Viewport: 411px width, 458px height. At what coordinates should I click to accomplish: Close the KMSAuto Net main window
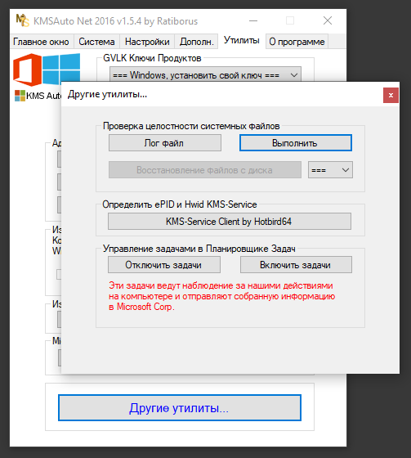point(328,20)
